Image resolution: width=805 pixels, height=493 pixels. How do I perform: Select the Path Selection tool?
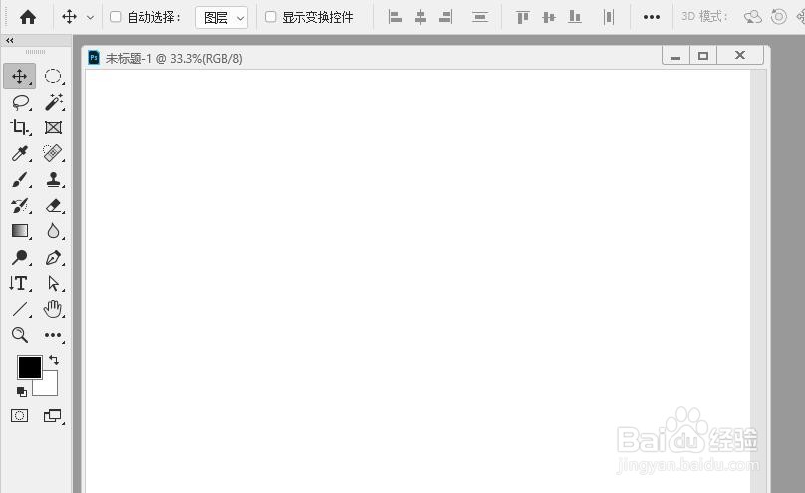(x=53, y=283)
